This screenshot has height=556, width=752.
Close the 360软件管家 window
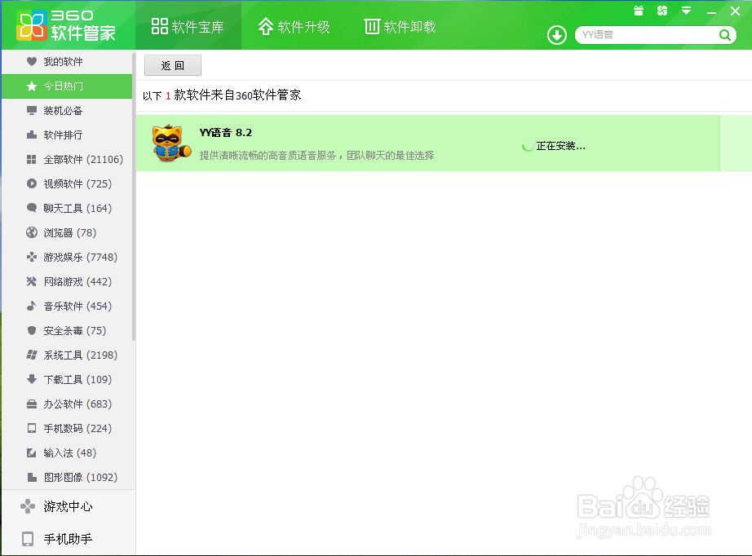click(x=735, y=11)
